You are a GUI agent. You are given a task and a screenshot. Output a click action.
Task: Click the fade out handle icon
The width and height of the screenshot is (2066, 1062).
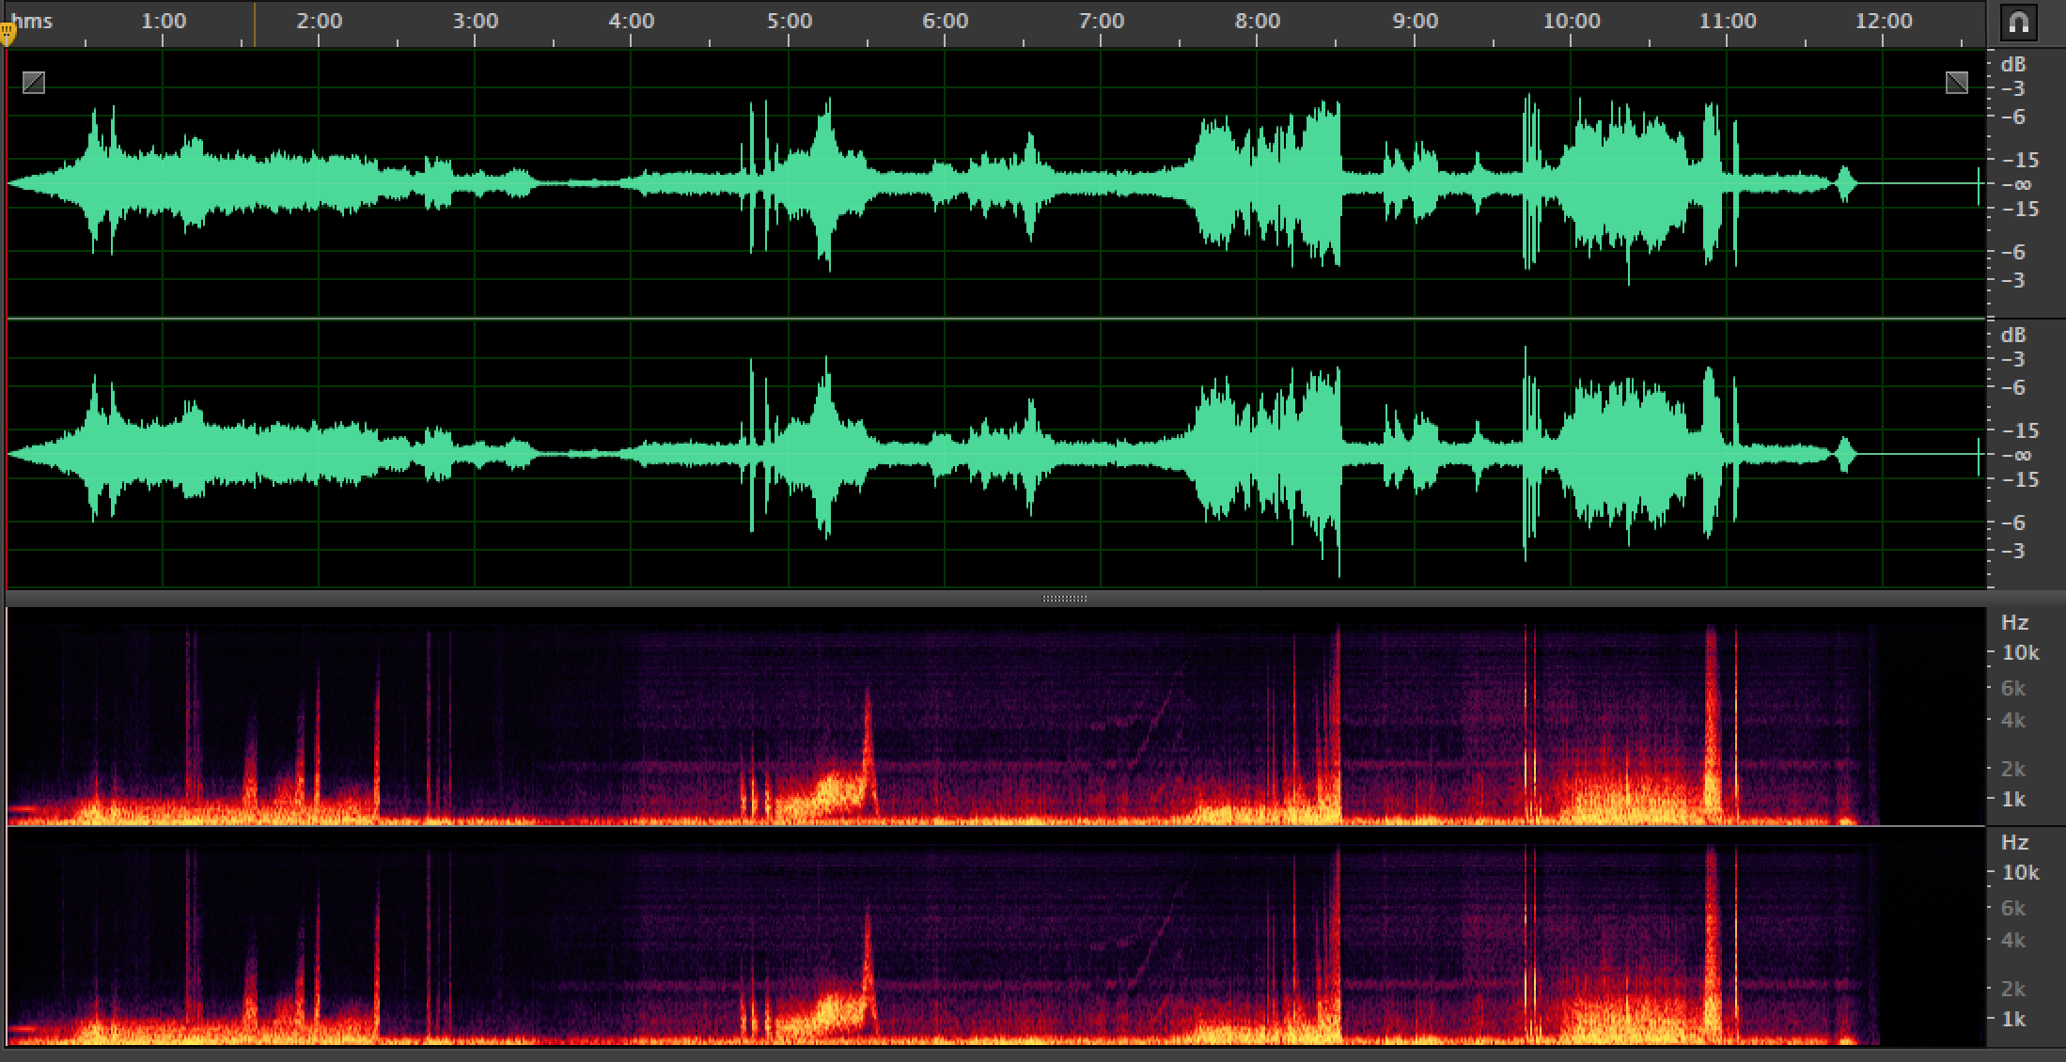[x=1956, y=84]
